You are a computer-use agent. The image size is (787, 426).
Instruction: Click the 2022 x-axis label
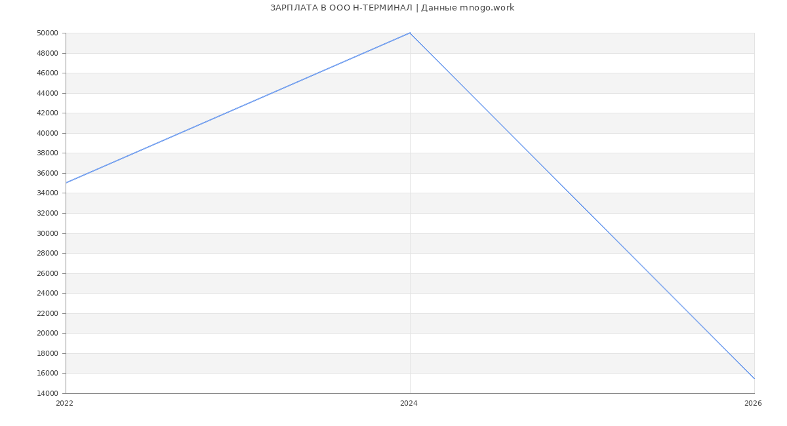click(x=65, y=403)
